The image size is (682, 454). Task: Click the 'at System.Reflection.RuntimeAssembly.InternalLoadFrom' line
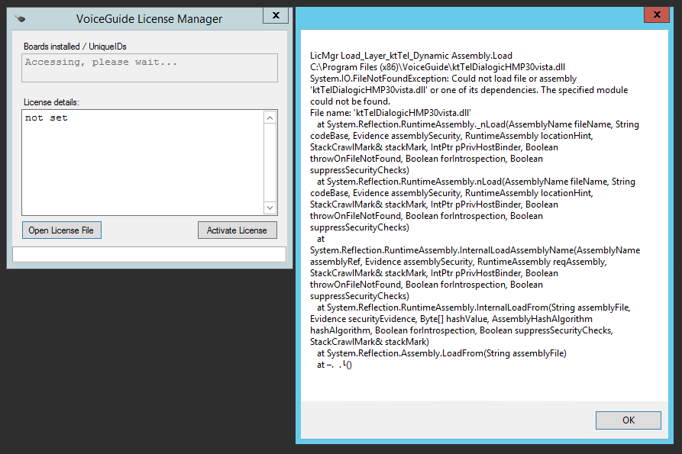[474, 307]
